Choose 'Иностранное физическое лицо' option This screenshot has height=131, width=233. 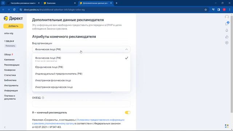[x=81, y=80]
